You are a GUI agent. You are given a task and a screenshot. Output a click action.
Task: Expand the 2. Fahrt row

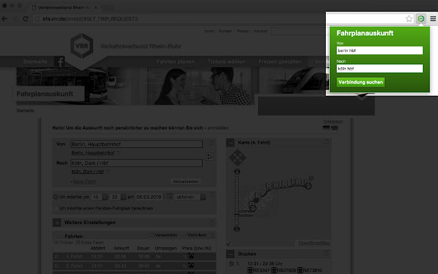click(56, 266)
